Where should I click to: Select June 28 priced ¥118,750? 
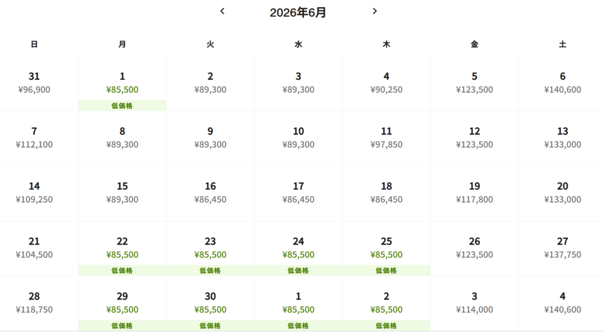pos(34,302)
